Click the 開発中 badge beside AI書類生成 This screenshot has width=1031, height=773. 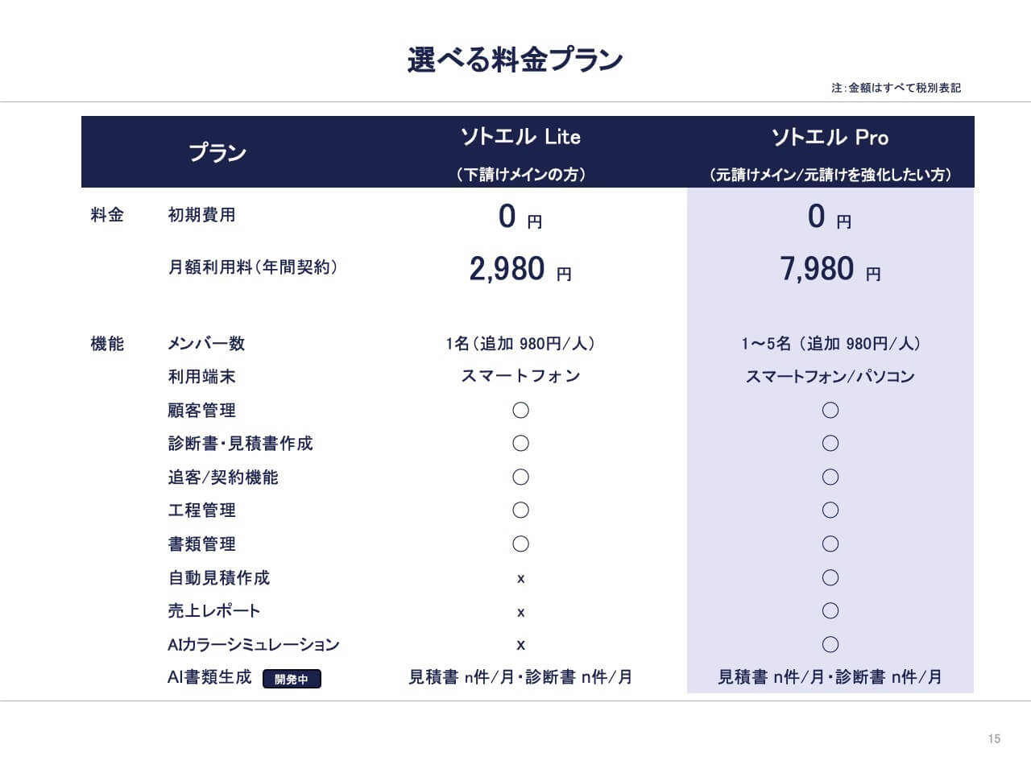pos(292,679)
